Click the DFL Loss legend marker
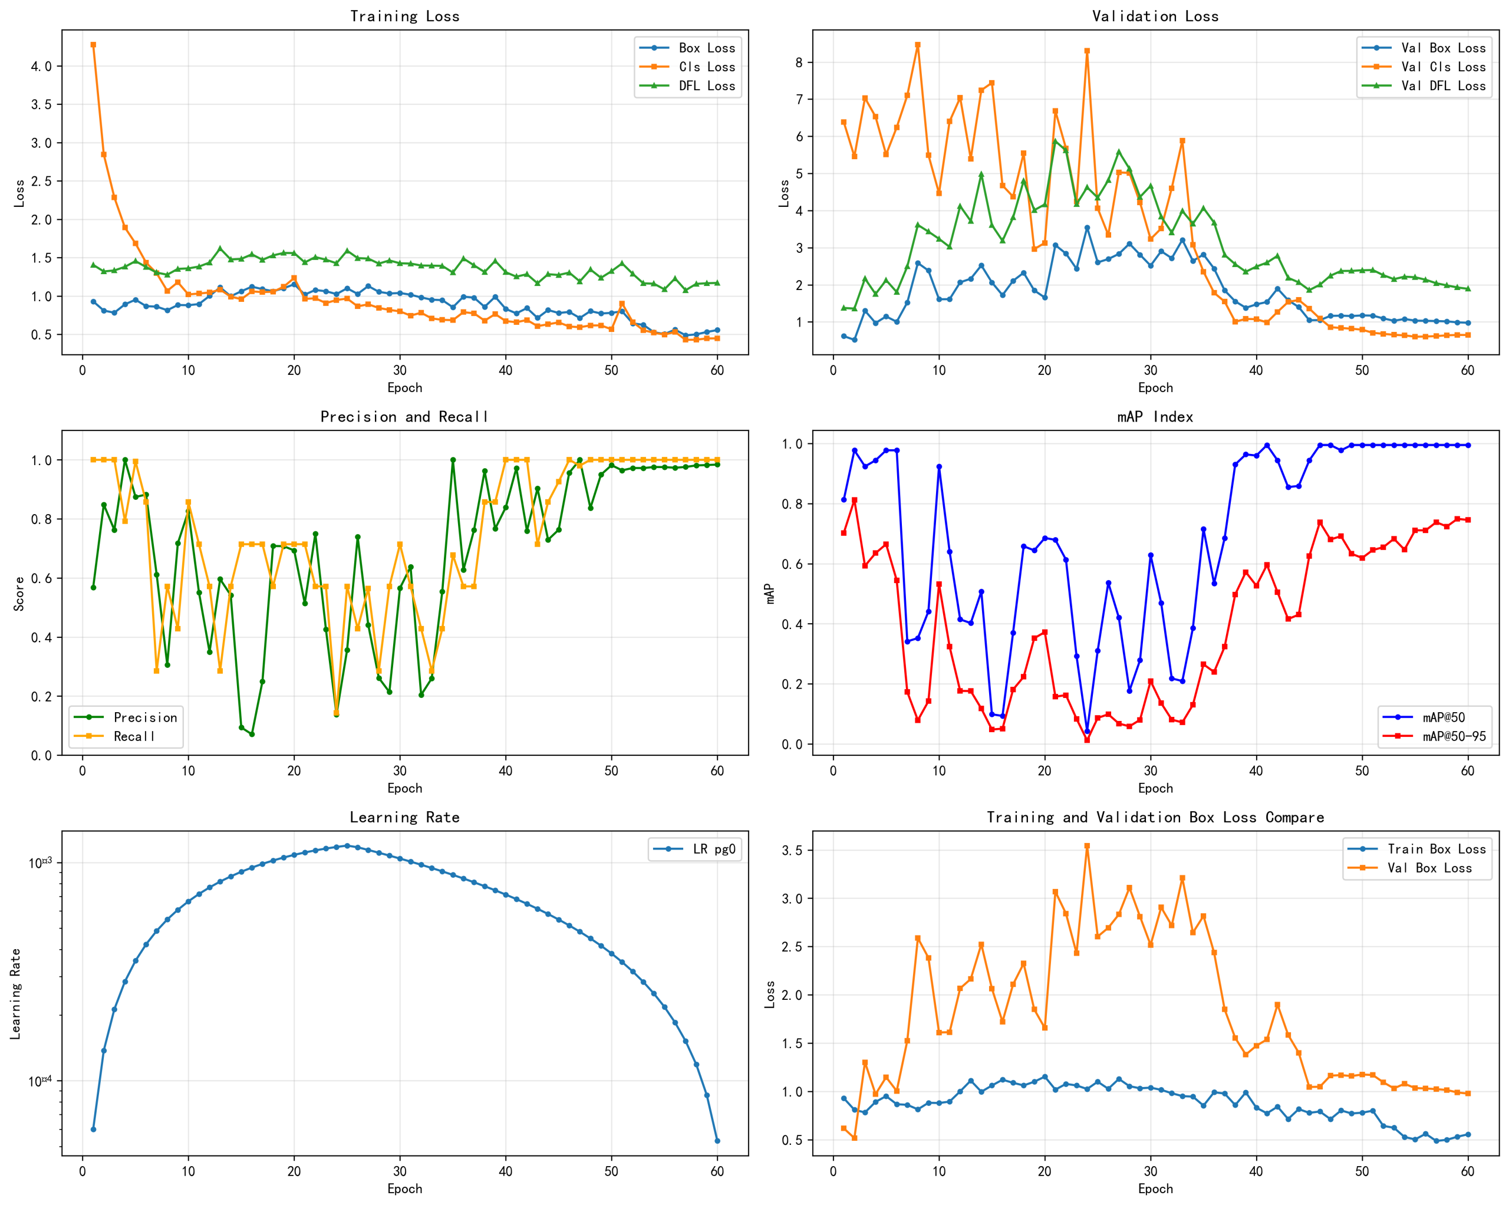This screenshot has width=1509, height=1205. 654,86
